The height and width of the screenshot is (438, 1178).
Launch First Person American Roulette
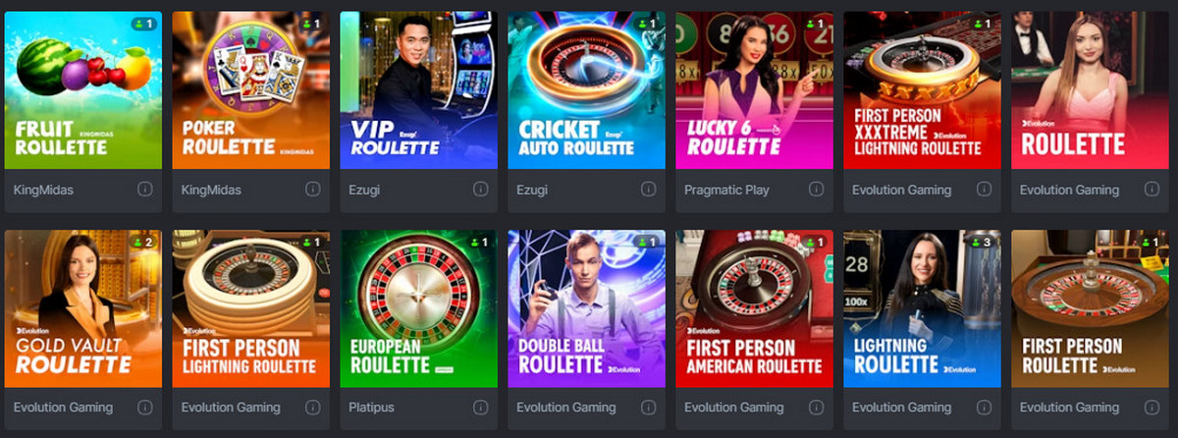click(x=755, y=308)
